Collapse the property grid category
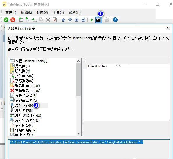 tap(85, 61)
